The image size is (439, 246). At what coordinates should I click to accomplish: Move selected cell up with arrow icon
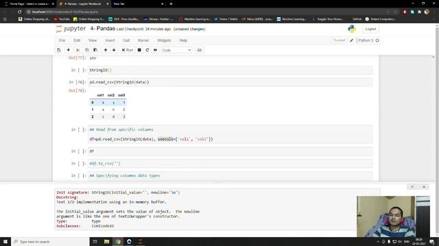point(106,50)
